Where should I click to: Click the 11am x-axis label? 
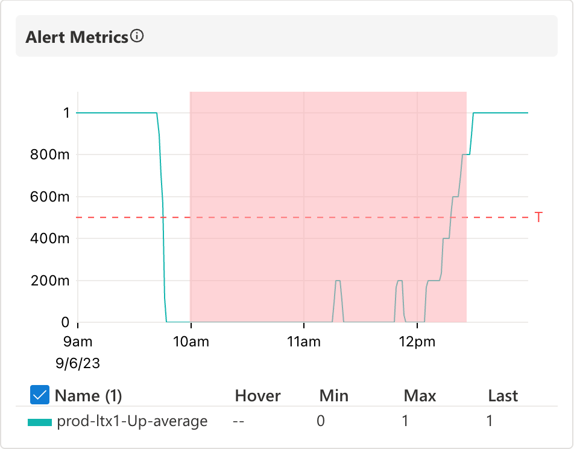[304, 342]
